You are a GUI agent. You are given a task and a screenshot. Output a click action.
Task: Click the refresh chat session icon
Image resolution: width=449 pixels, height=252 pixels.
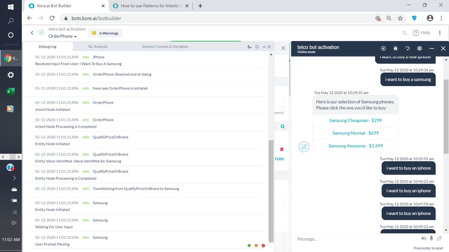click(408, 48)
